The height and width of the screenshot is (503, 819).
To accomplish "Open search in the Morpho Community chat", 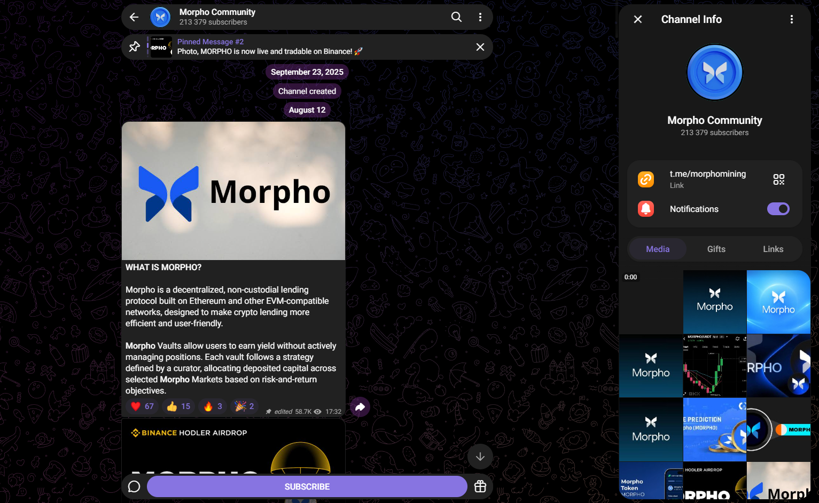I will [x=456, y=17].
